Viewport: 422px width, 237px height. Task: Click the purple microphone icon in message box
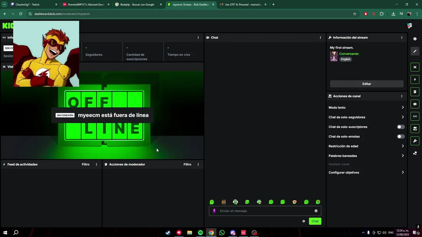coord(214,211)
